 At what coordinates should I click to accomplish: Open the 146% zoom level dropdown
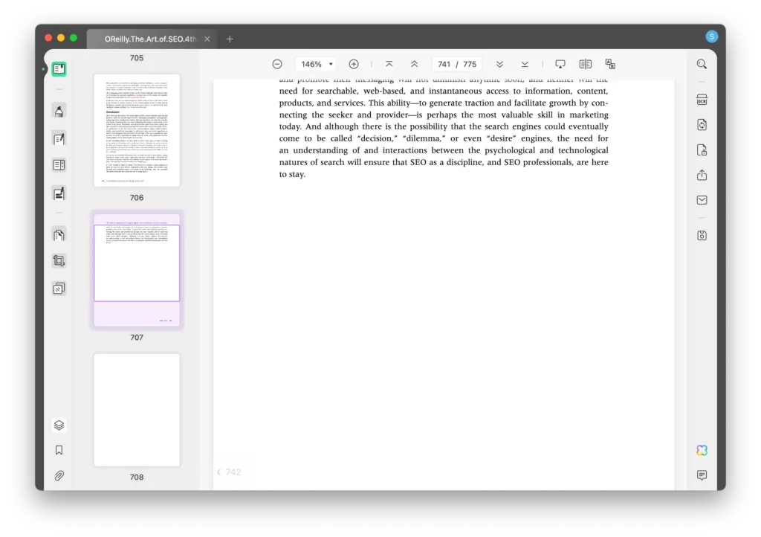[x=317, y=65]
